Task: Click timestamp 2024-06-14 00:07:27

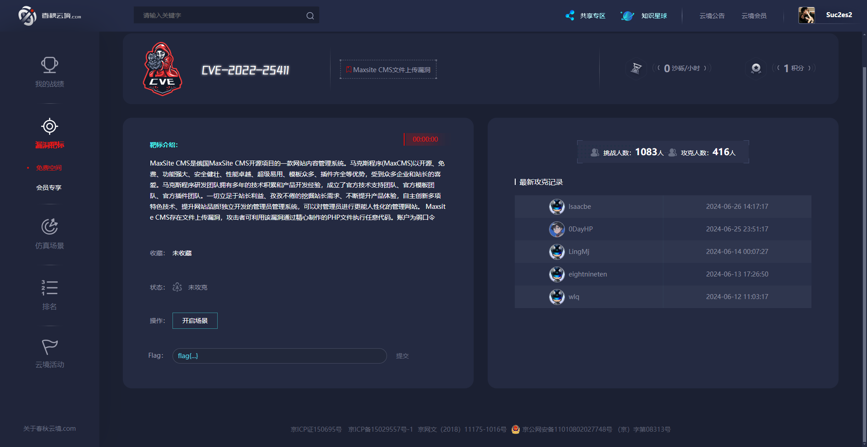Action: pos(737,252)
